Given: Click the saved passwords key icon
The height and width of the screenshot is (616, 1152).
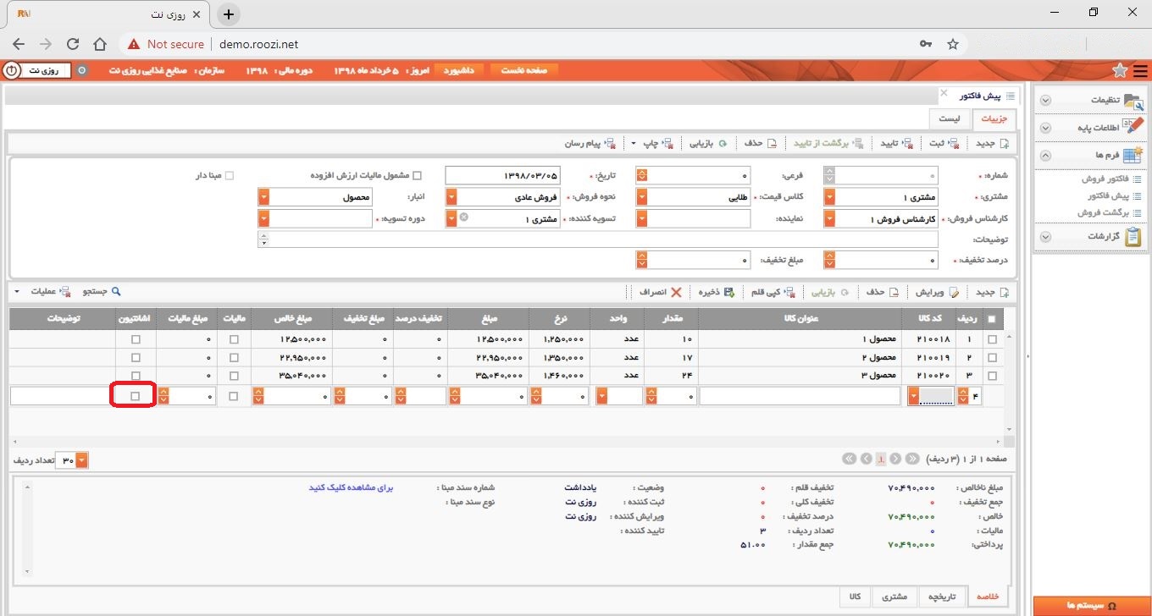Looking at the screenshot, I should (x=927, y=44).
